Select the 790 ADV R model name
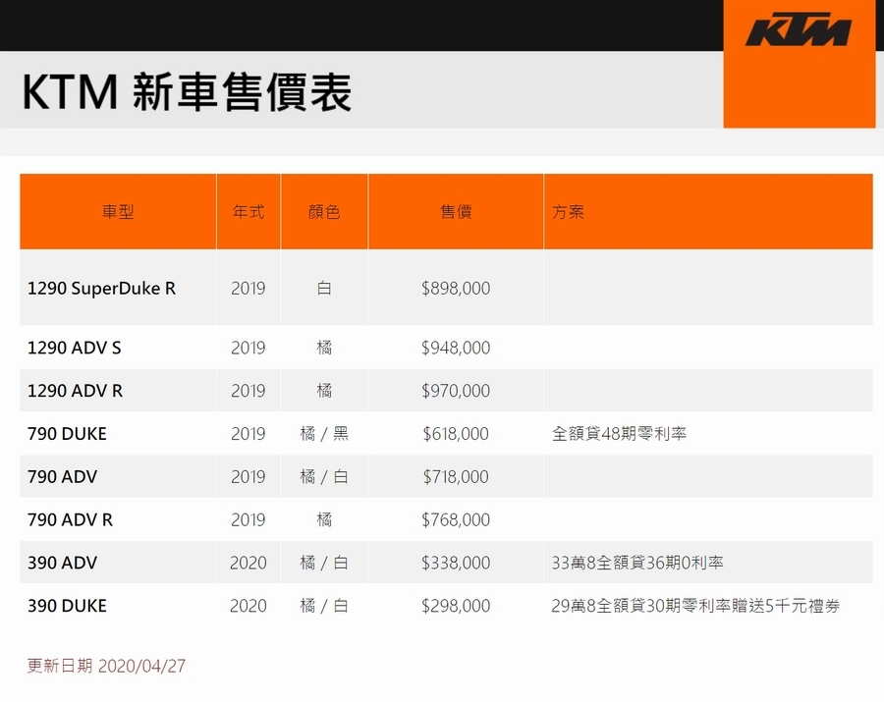 [x=70, y=520]
